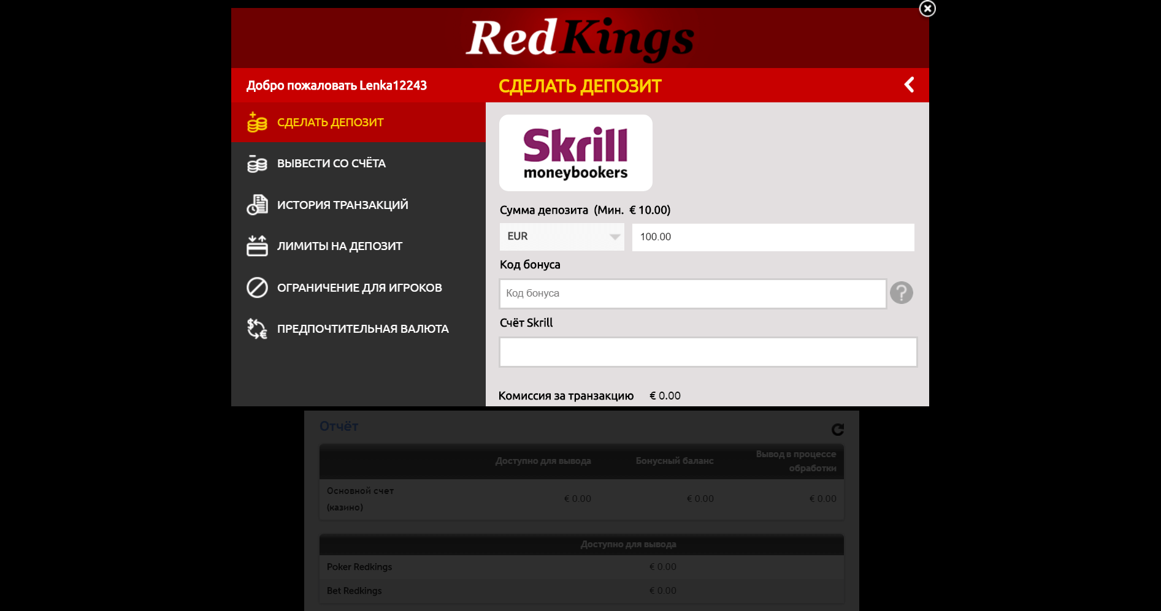This screenshot has height=611, width=1161.
Task: Click the deposit limits card icon
Action: pyautogui.click(x=257, y=246)
